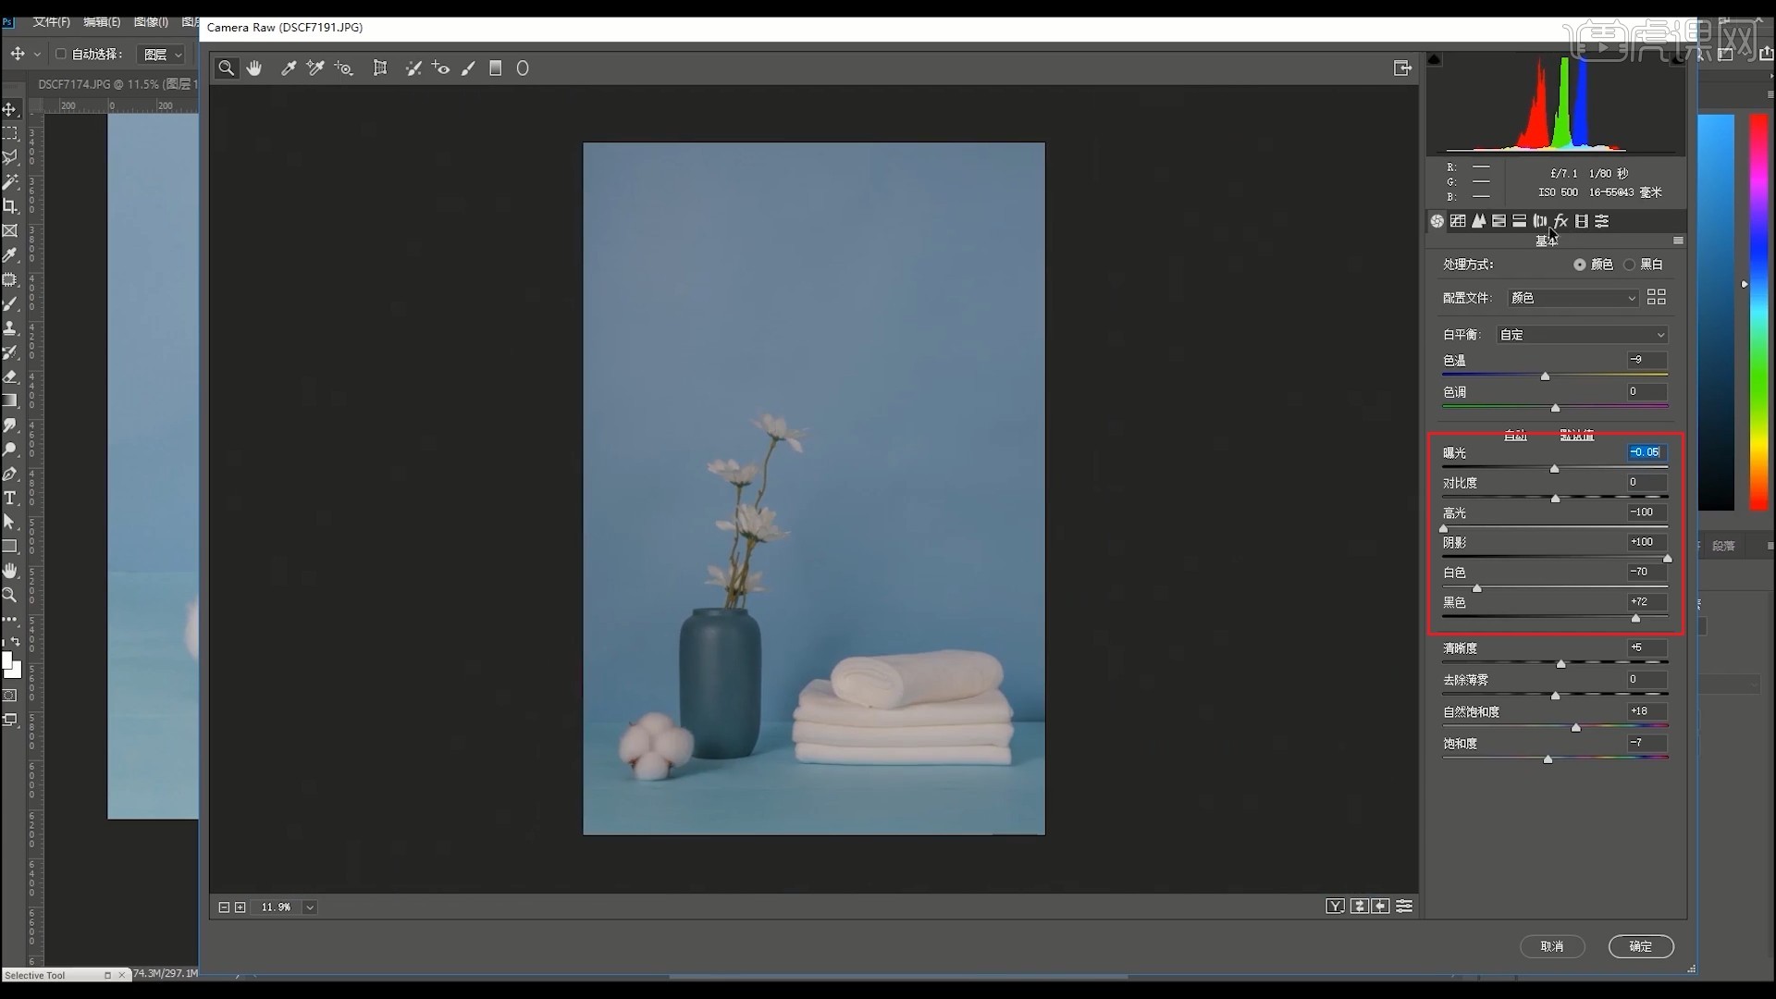Switch to the Tone Curve panel tab
The height and width of the screenshot is (999, 1776).
click(1458, 221)
